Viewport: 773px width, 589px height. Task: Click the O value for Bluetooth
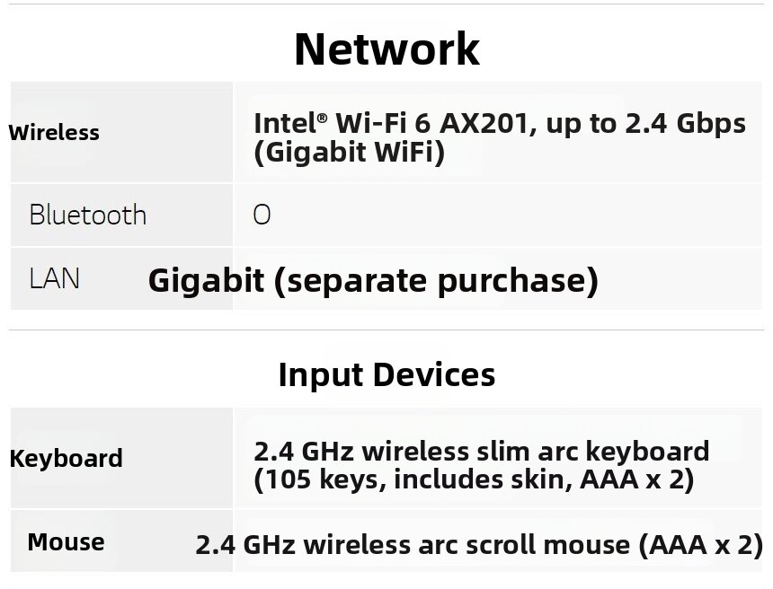pos(262,215)
